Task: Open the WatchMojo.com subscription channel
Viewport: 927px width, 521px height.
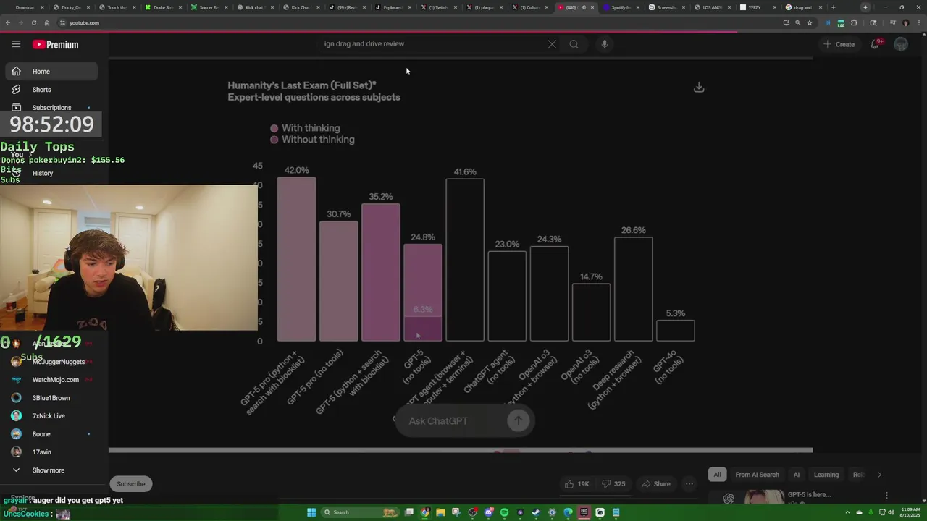Action: point(51,380)
